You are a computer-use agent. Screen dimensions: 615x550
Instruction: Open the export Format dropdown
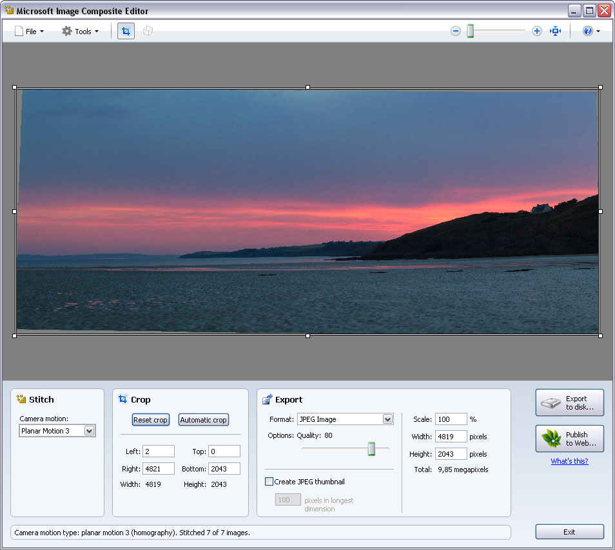tap(387, 419)
